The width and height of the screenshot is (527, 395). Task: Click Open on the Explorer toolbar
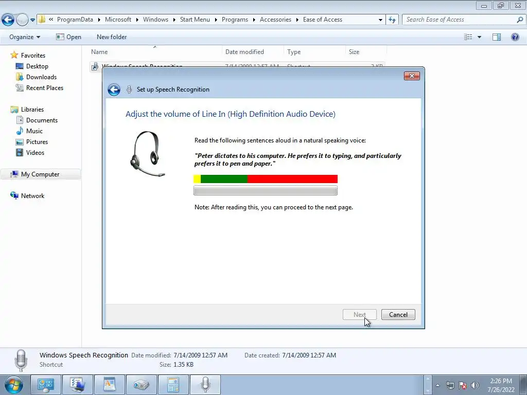68,37
